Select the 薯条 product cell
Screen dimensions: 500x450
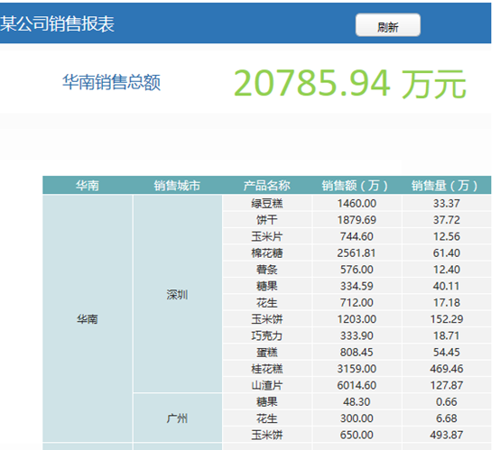coord(267,270)
